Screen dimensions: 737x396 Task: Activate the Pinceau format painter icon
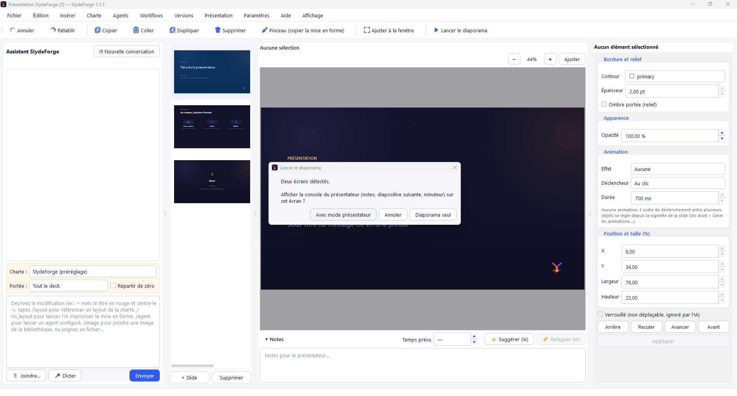265,30
